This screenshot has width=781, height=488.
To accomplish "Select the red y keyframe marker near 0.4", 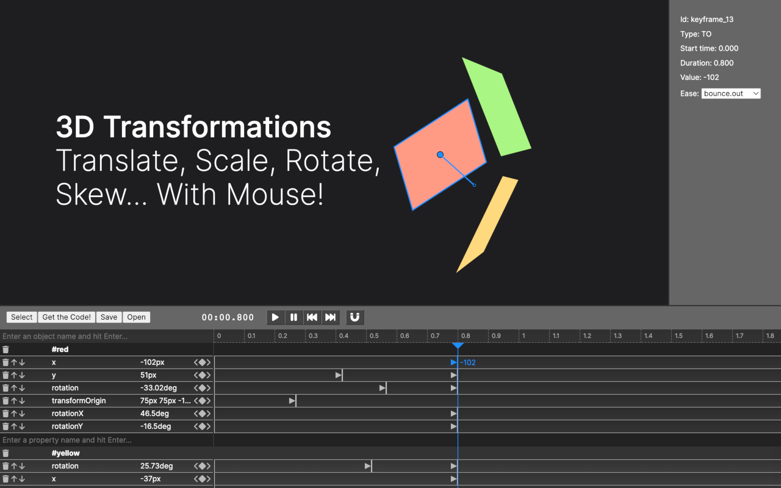I will tap(339, 375).
